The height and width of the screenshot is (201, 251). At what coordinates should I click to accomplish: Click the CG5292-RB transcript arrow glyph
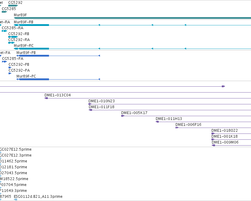13,37
